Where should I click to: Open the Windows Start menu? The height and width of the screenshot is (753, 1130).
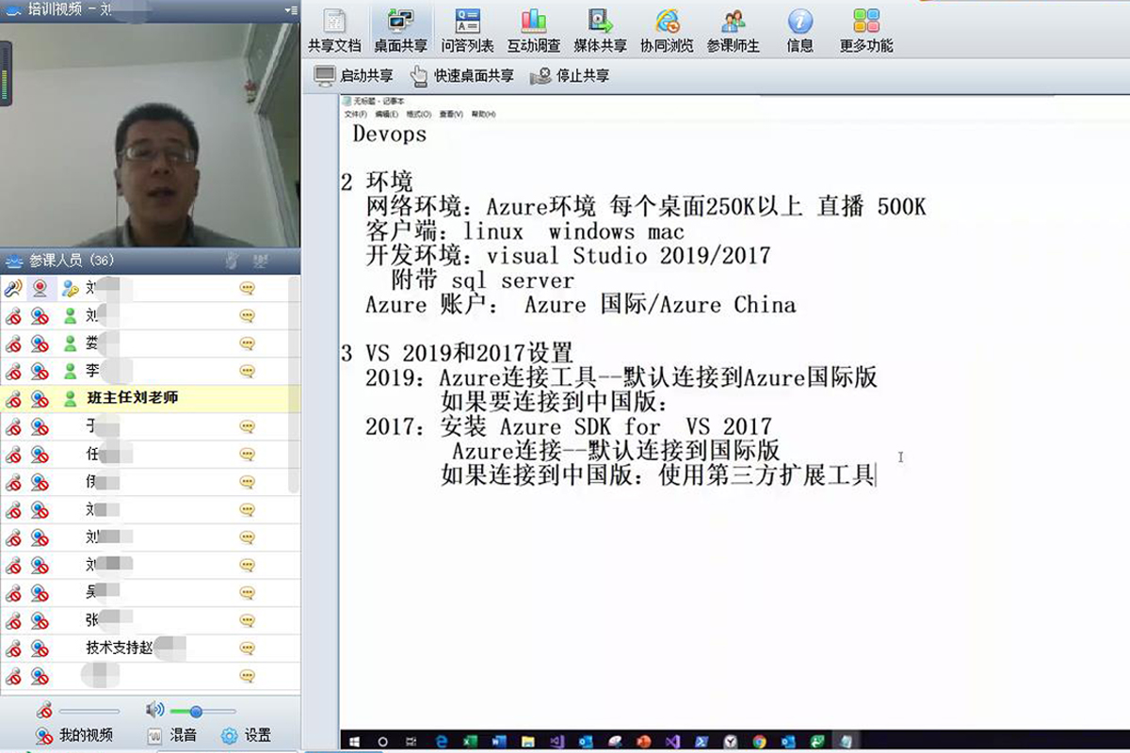tap(355, 742)
